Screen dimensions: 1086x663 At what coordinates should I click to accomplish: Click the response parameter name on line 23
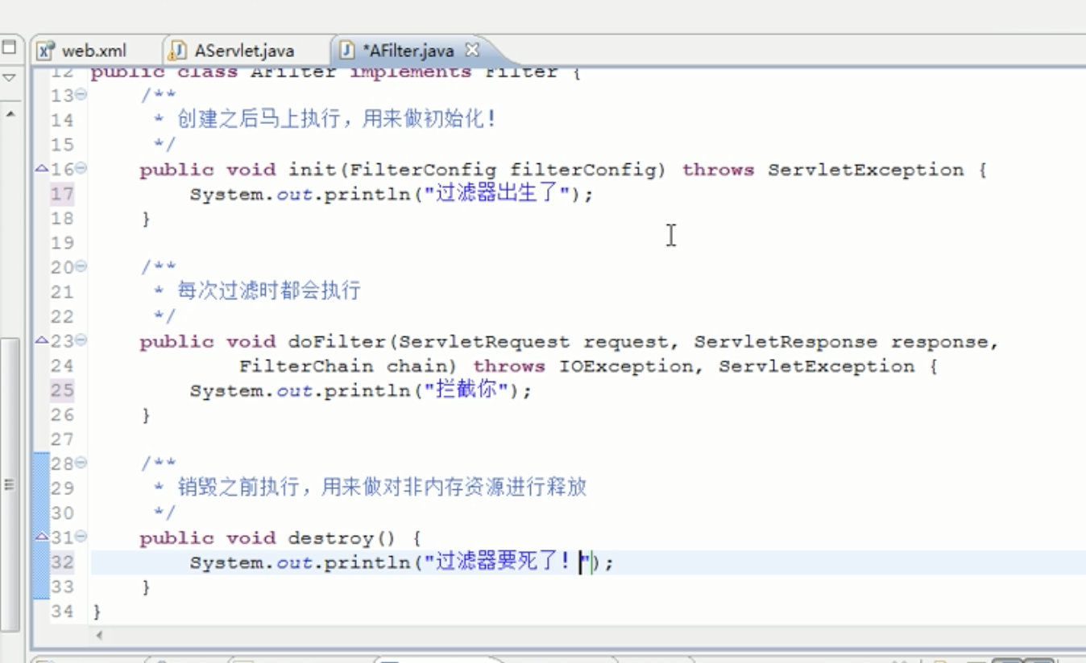(x=940, y=342)
